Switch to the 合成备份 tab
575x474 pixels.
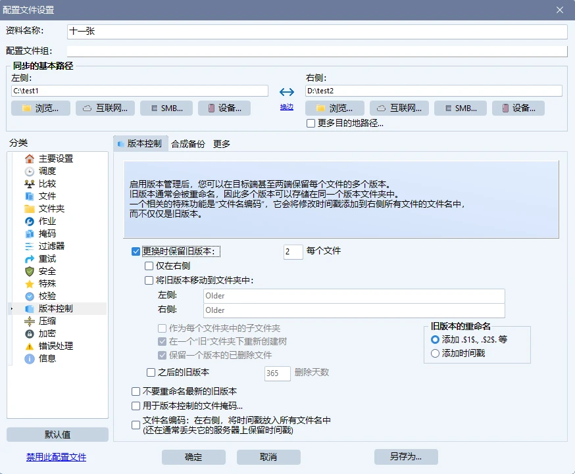[188, 144]
